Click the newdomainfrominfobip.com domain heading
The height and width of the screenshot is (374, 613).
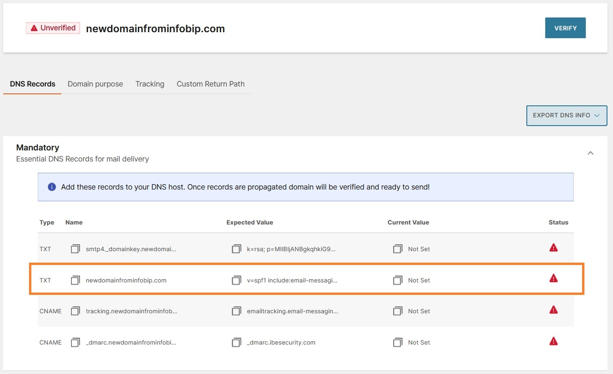pos(155,29)
